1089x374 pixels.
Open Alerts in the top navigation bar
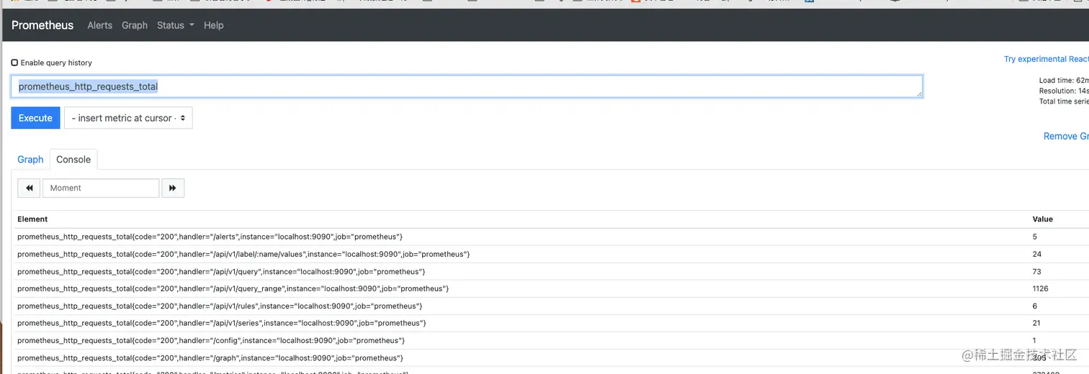tap(99, 25)
